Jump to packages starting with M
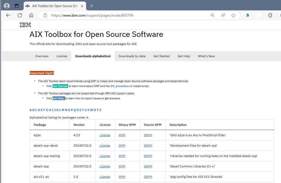Viewport: 281px width, 183px height. 63,110
